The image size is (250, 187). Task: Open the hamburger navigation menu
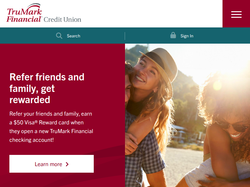click(x=236, y=14)
